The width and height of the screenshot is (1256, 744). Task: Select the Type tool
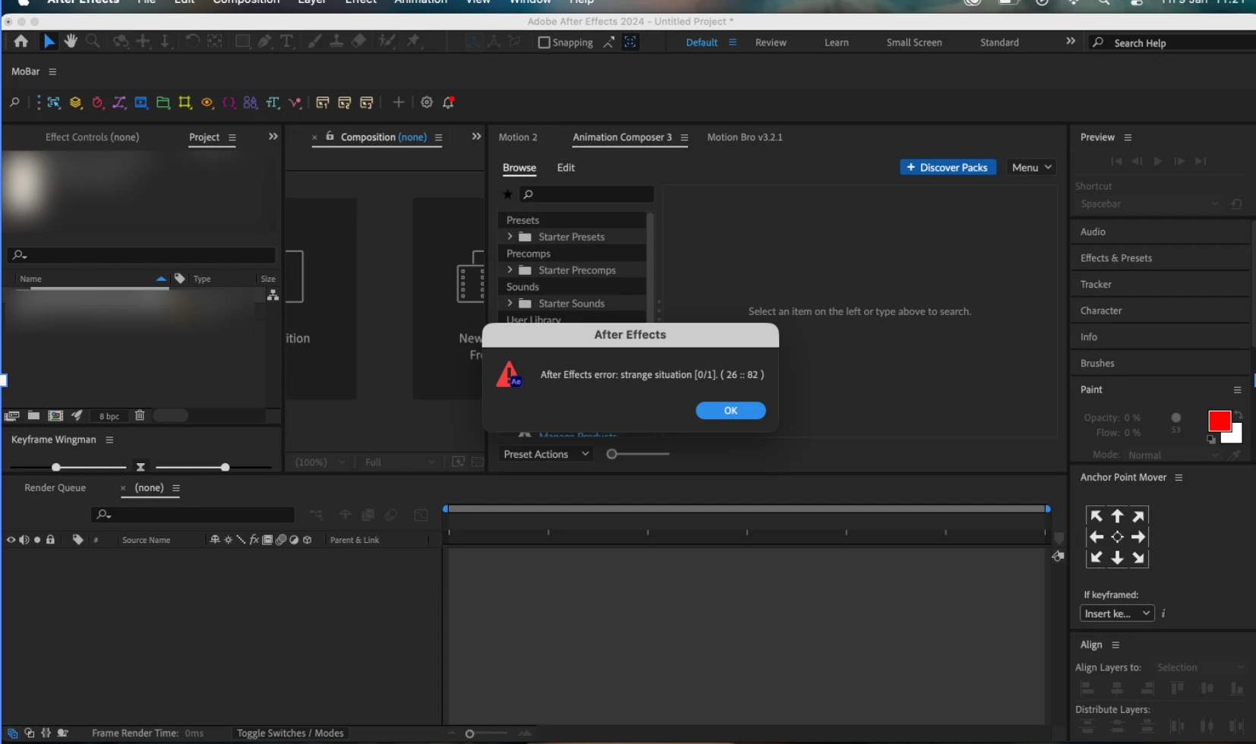[x=286, y=41]
